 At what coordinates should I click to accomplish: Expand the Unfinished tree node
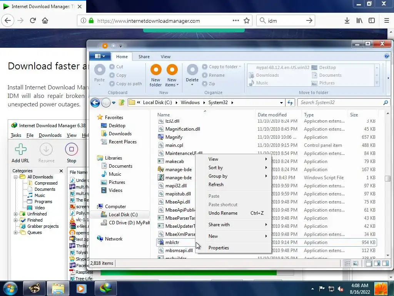pyautogui.click(x=15, y=214)
